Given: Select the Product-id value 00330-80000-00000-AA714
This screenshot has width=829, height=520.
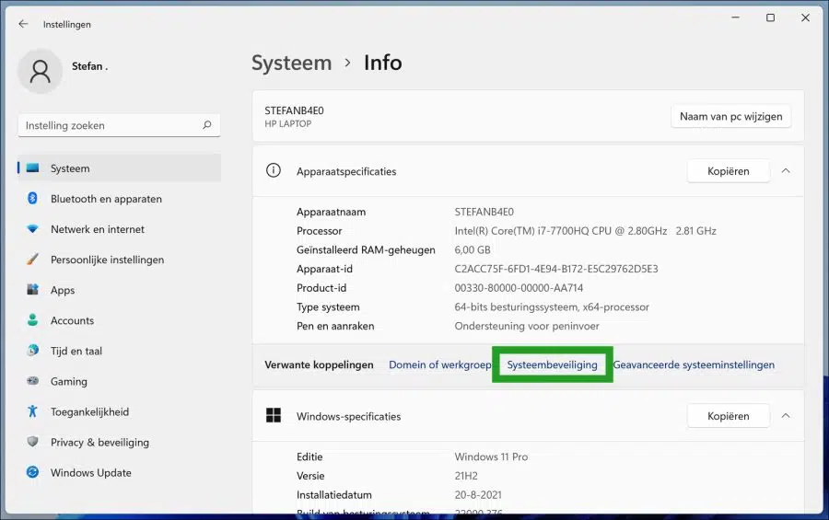Looking at the screenshot, I should pos(519,288).
